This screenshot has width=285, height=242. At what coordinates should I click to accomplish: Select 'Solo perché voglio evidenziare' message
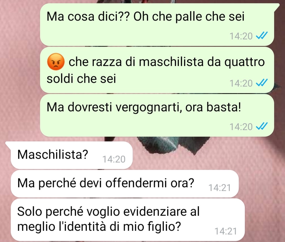click(128, 220)
